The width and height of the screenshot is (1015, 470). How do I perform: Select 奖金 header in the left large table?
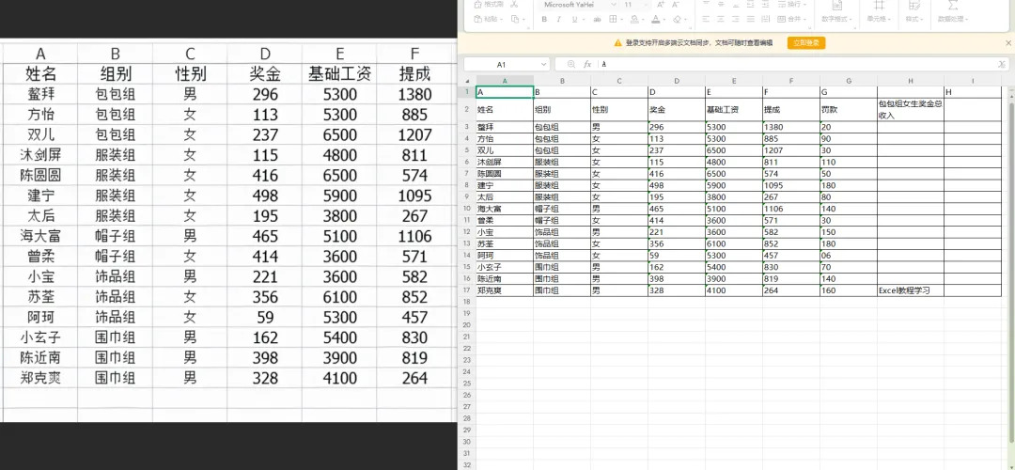(265, 73)
